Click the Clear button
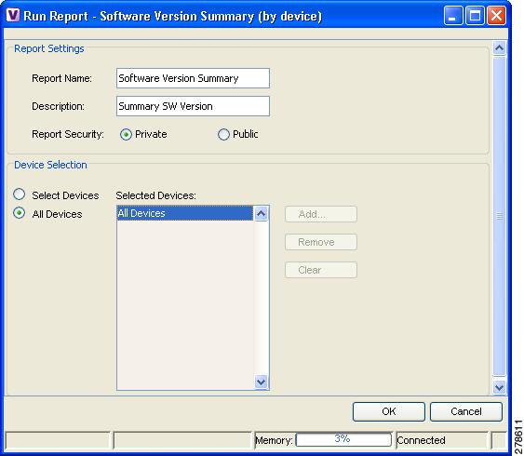Image resolution: width=524 pixels, height=456 pixels. pos(321,270)
